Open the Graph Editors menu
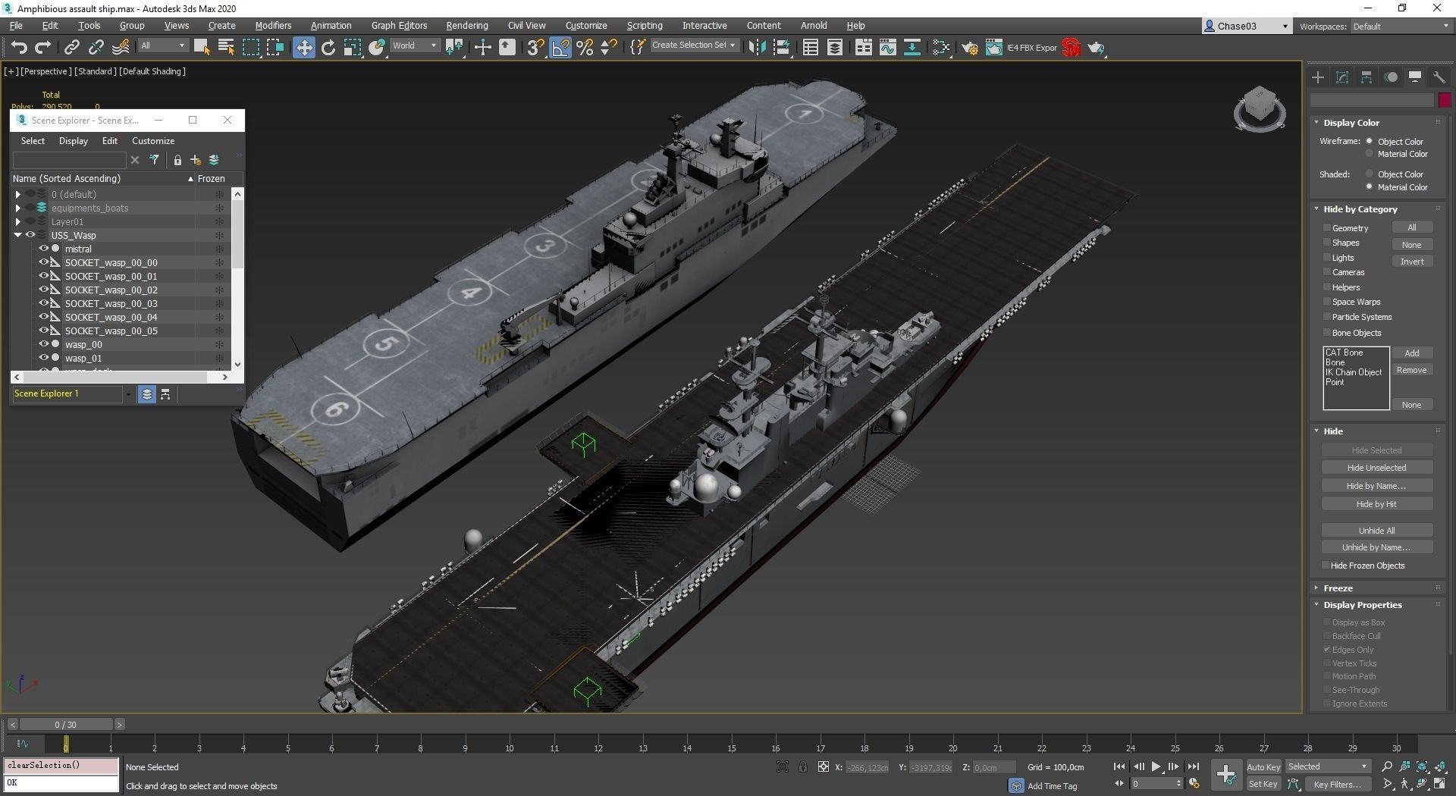This screenshot has width=1456, height=796. click(399, 26)
